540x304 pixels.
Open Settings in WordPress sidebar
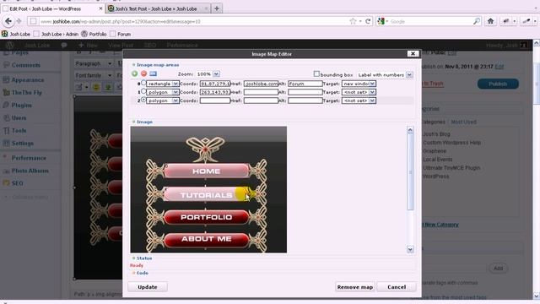click(x=23, y=144)
